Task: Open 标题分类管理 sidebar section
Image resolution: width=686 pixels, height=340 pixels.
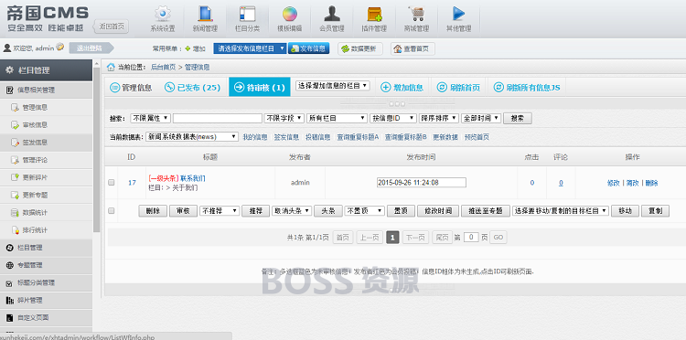Action: (x=46, y=282)
